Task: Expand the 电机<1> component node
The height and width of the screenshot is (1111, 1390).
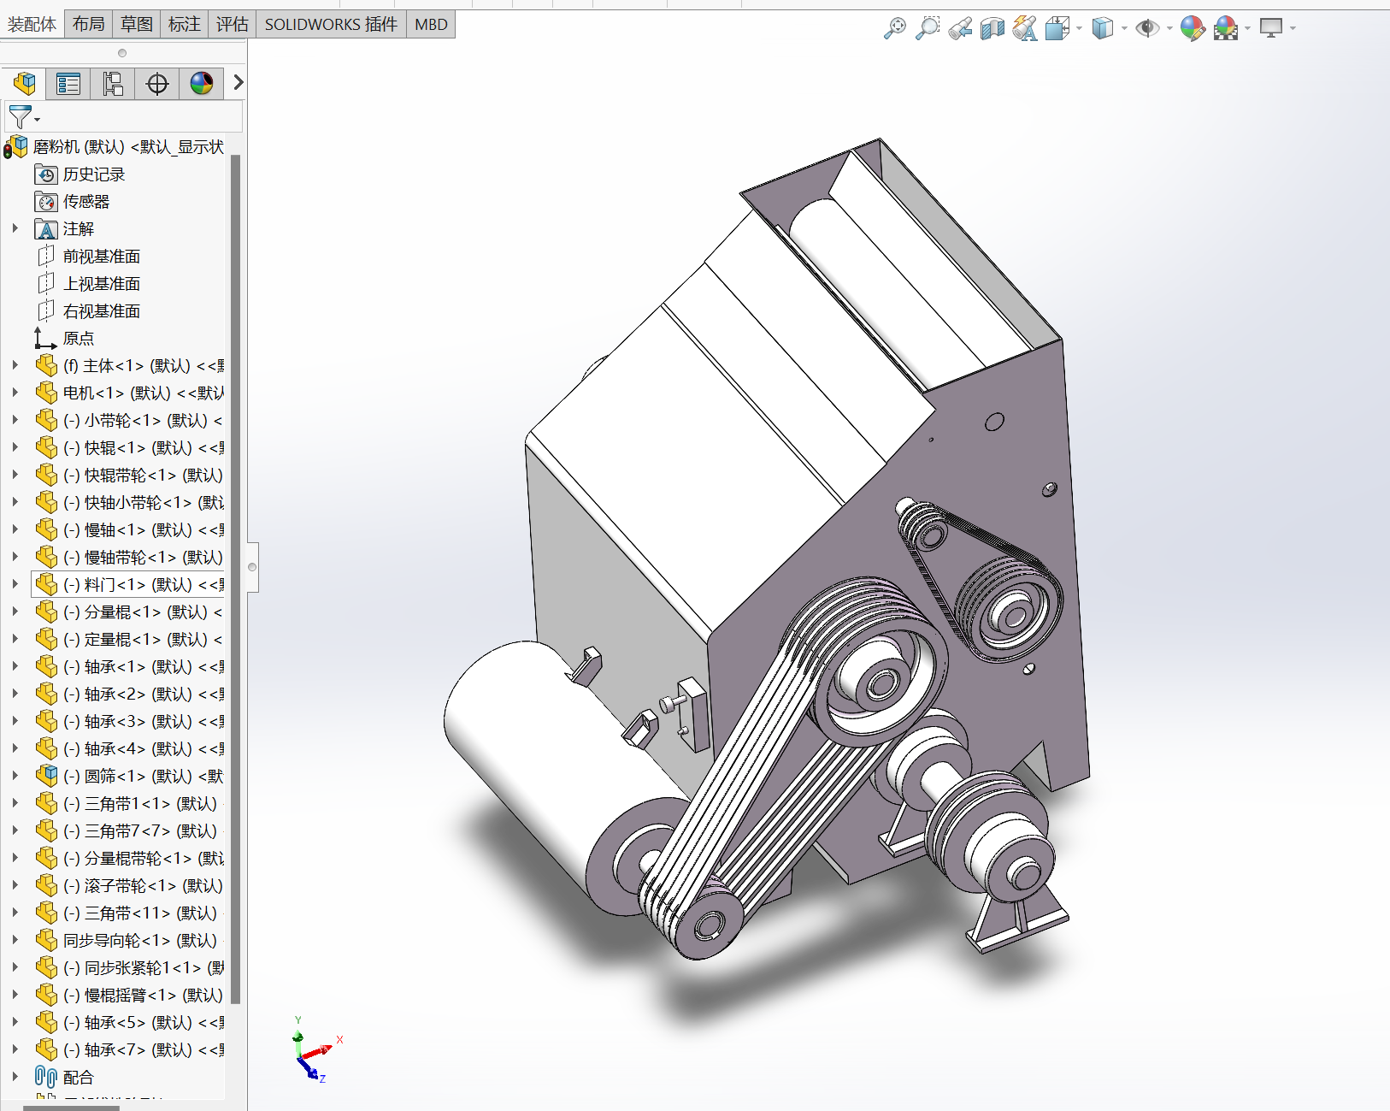Action: (x=15, y=393)
